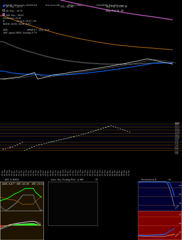Open the blue Stochastics chart panel
This screenshot has width=182, height=240.
[160, 196]
